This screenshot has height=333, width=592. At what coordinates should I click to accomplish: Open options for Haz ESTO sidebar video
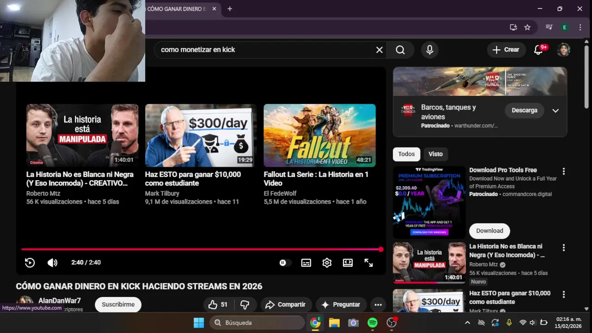pyautogui.click(x=563, y=295)
